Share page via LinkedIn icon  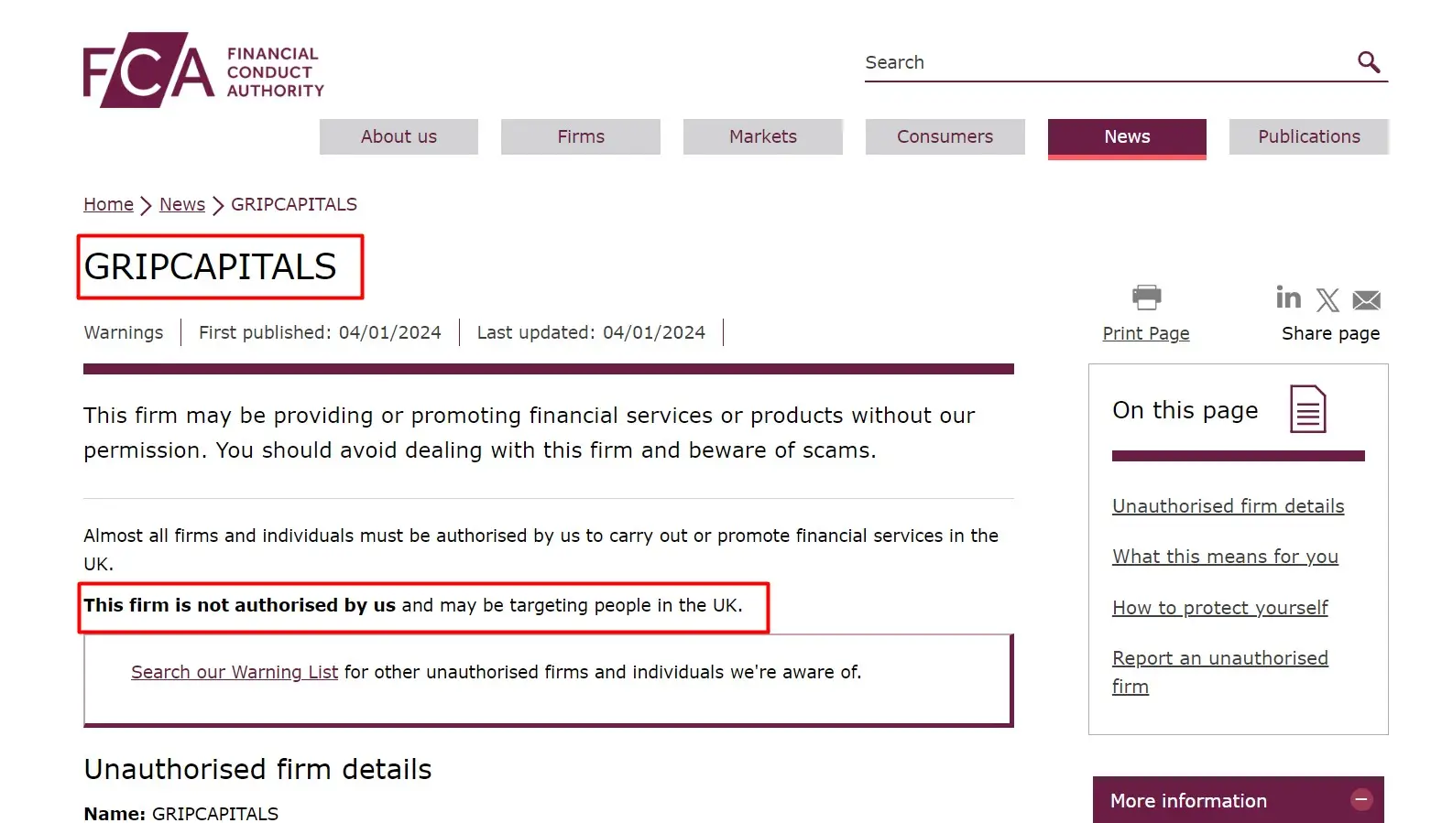point(1288,298)
